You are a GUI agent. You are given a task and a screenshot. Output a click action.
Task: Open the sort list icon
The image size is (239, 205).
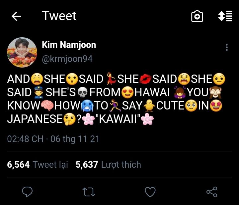coord(225,16)
